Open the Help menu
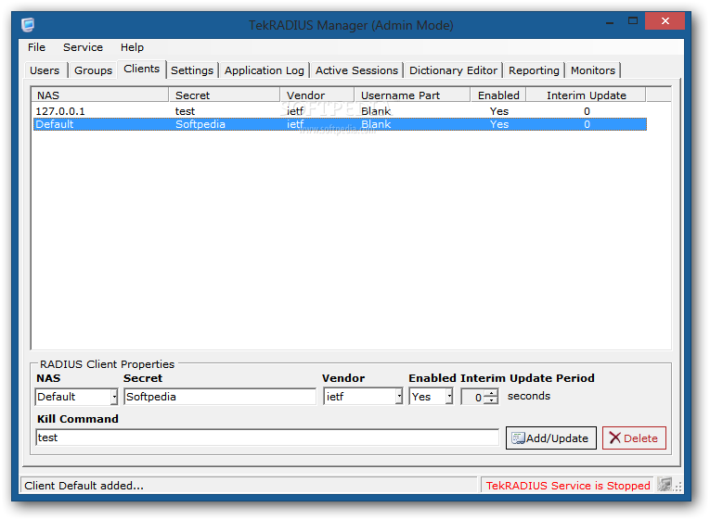The image size is (710, 520). click(x=132, y=47)
